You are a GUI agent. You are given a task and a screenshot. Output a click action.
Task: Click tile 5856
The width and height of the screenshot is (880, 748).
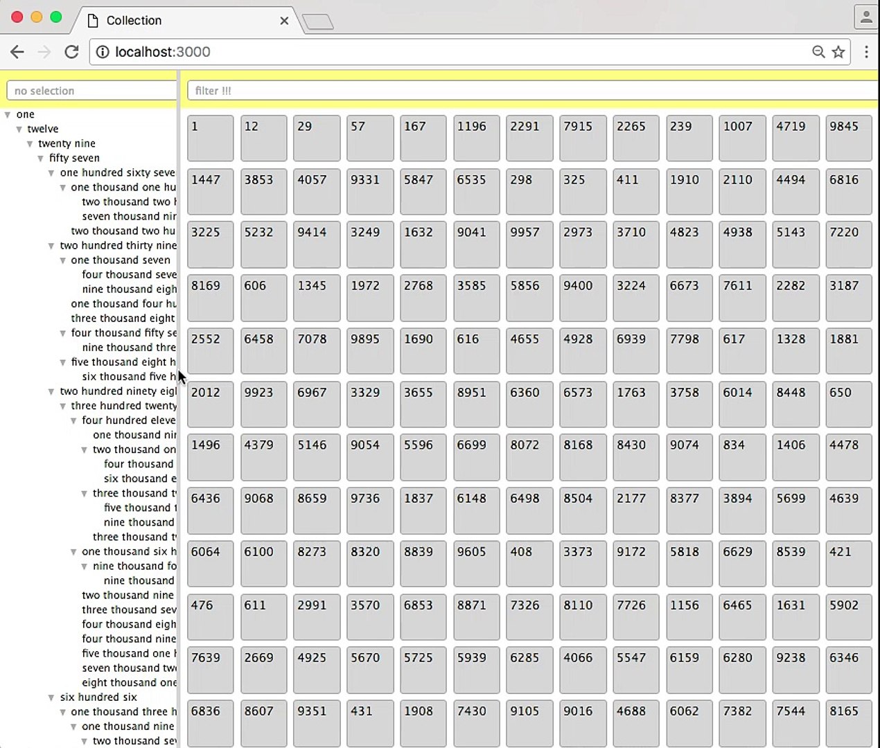tap(529, 298)
